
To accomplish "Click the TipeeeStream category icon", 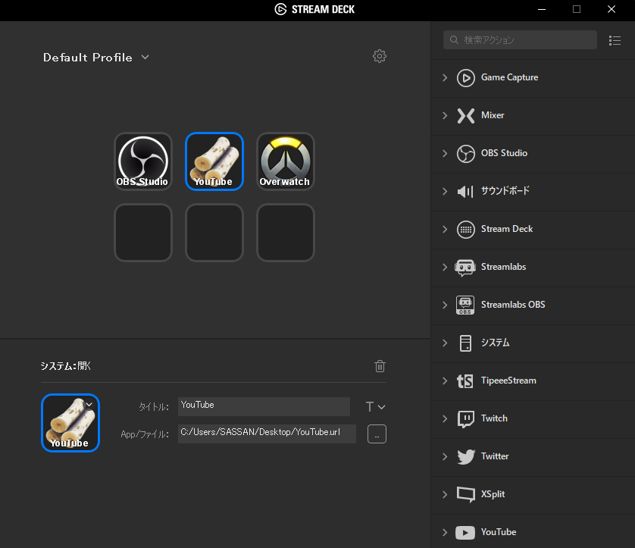I will tap(465, 380).
